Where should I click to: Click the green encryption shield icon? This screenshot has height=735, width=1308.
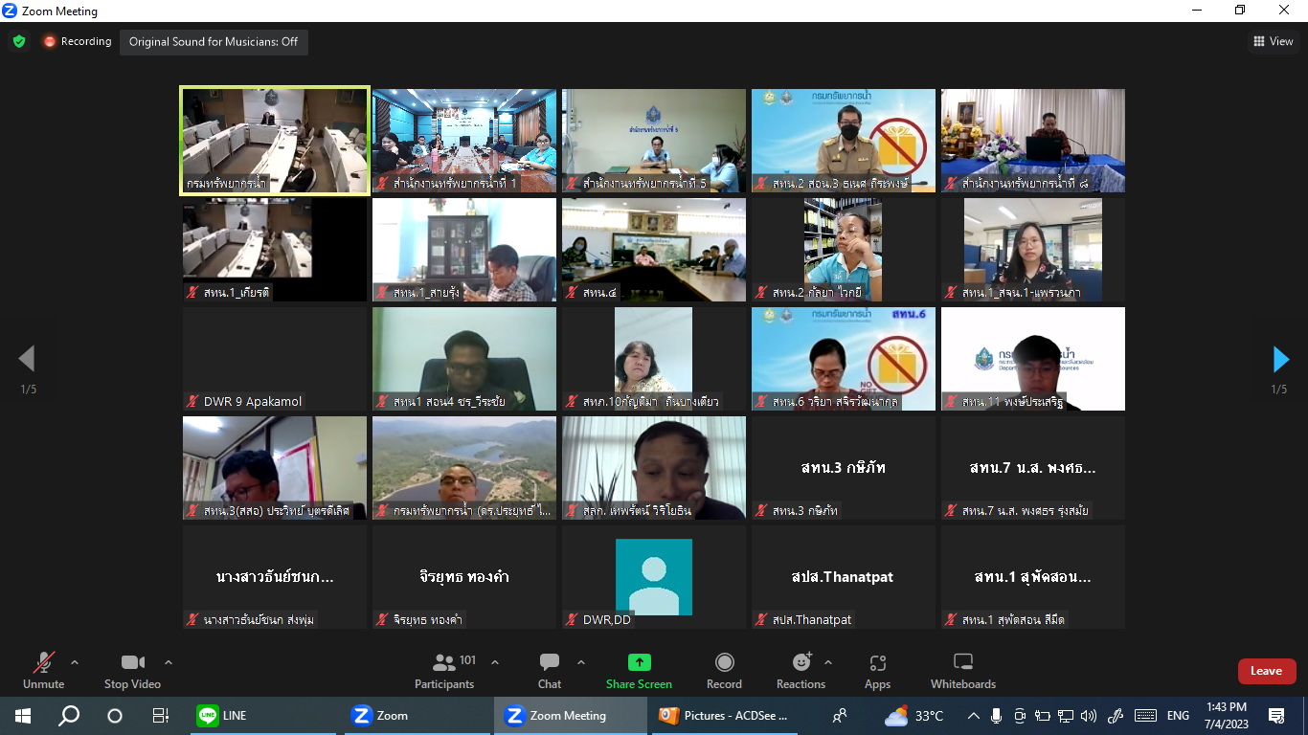click(19, 42)
